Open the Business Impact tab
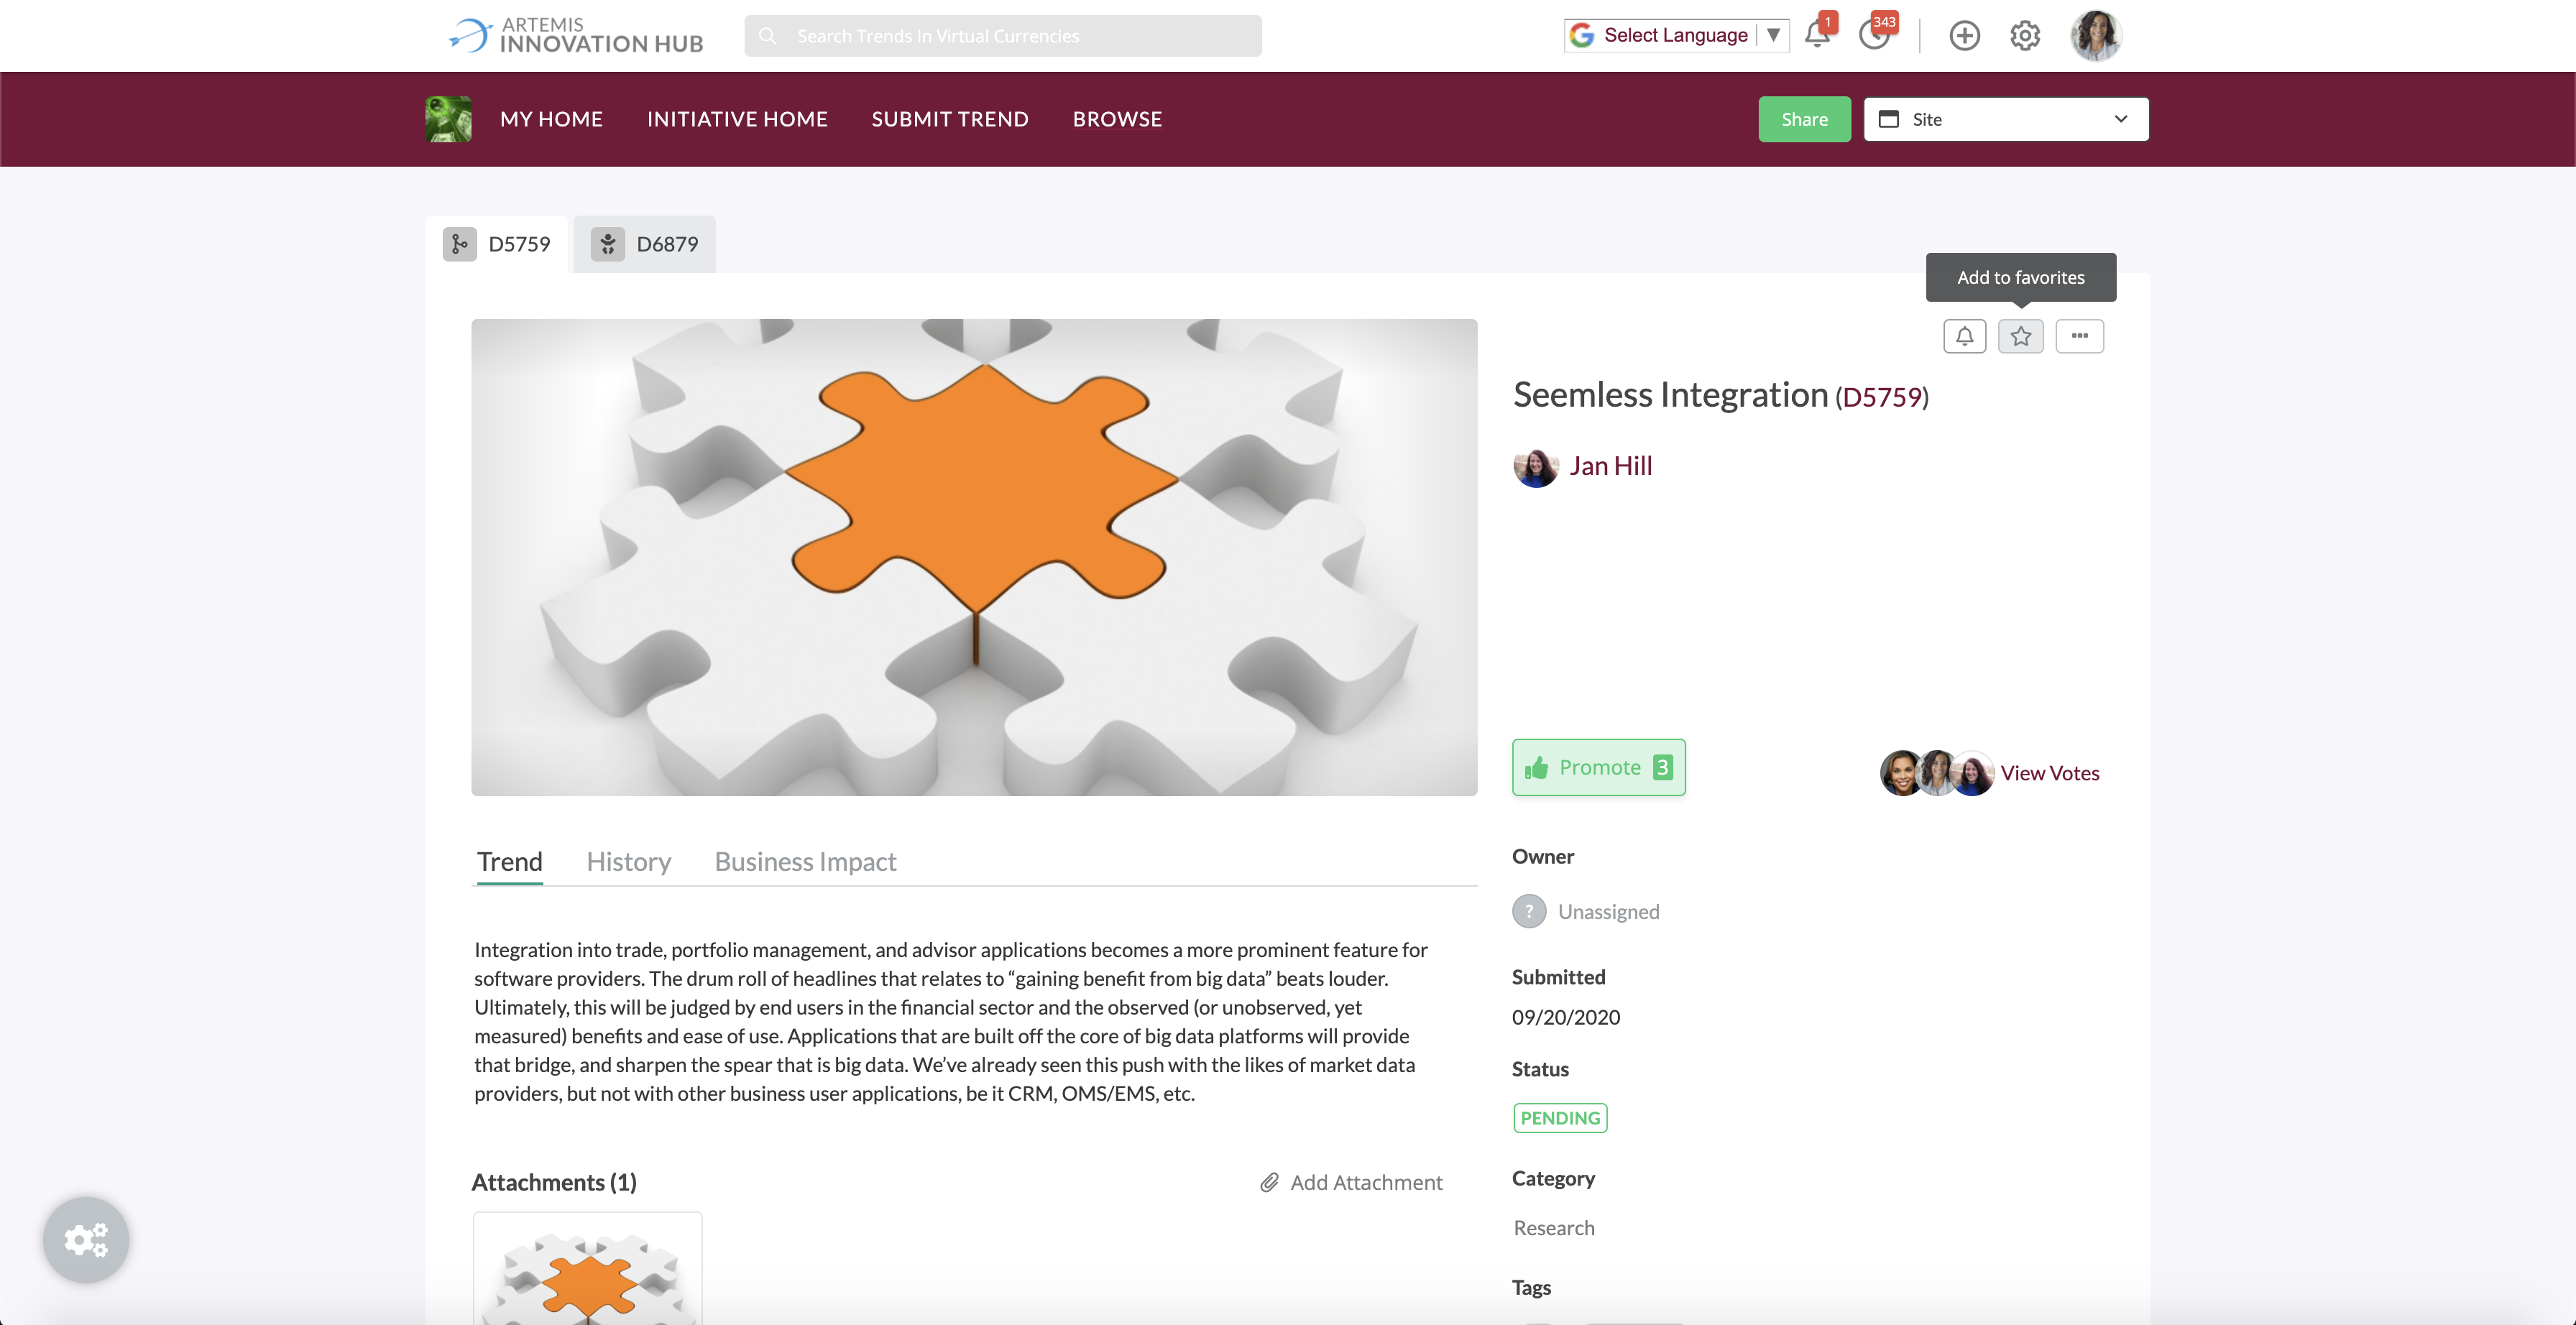The height and width of the screenshot is (1325, 2576). (x=805, y=861)
